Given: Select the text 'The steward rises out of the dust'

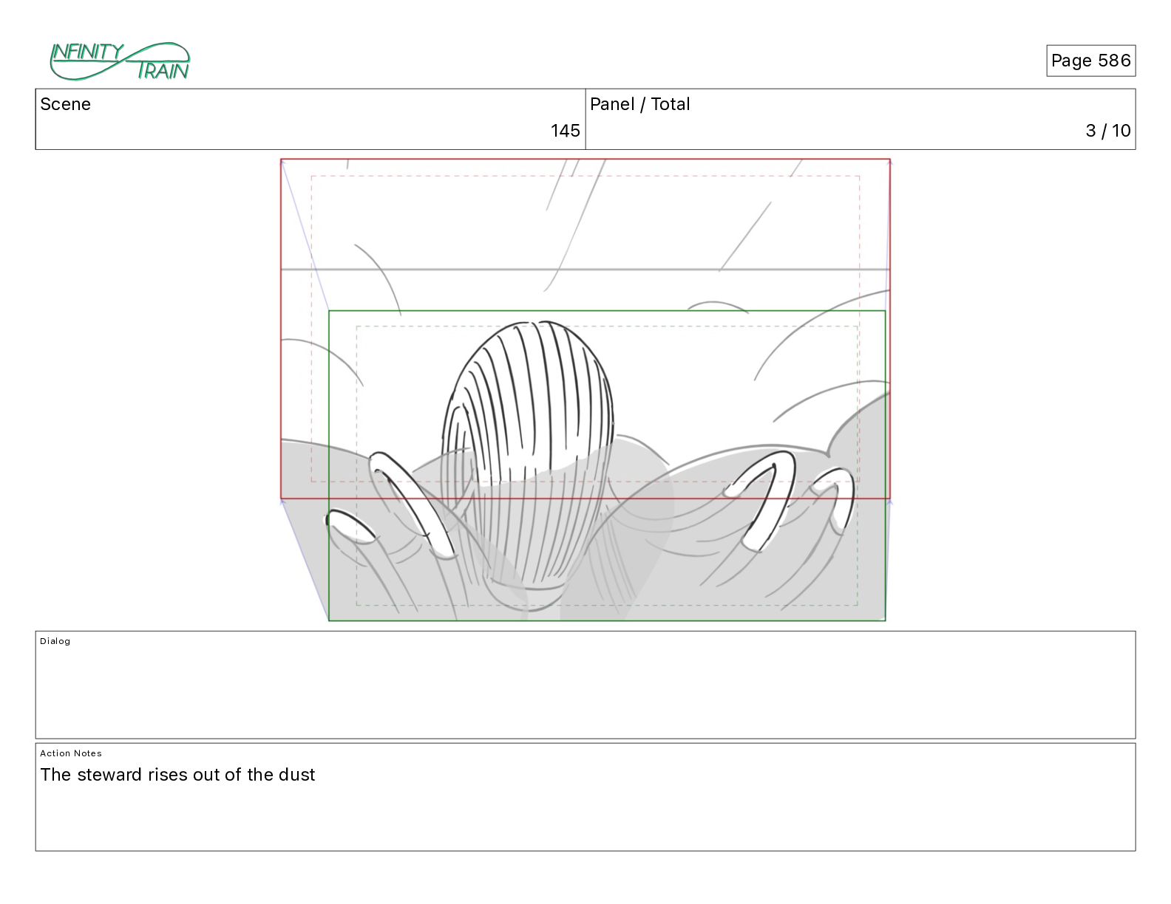Looking at the screenshot, I should (177, 775).
